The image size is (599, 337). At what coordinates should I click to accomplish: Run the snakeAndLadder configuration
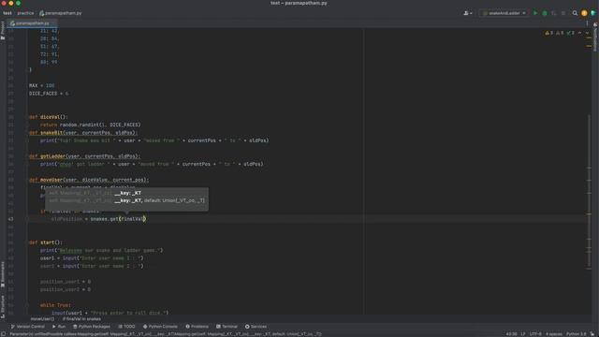point(535,13)
